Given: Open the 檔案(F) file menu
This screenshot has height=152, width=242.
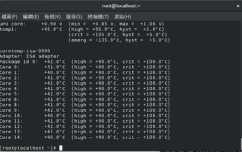Looking at the screenshot, I should coord(10,17).
